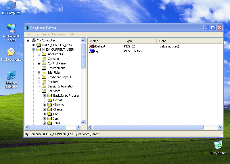The height and width of the screenshot is (164, 230).
Task: Select the klg binary value icon
Action: pos(91,51)
